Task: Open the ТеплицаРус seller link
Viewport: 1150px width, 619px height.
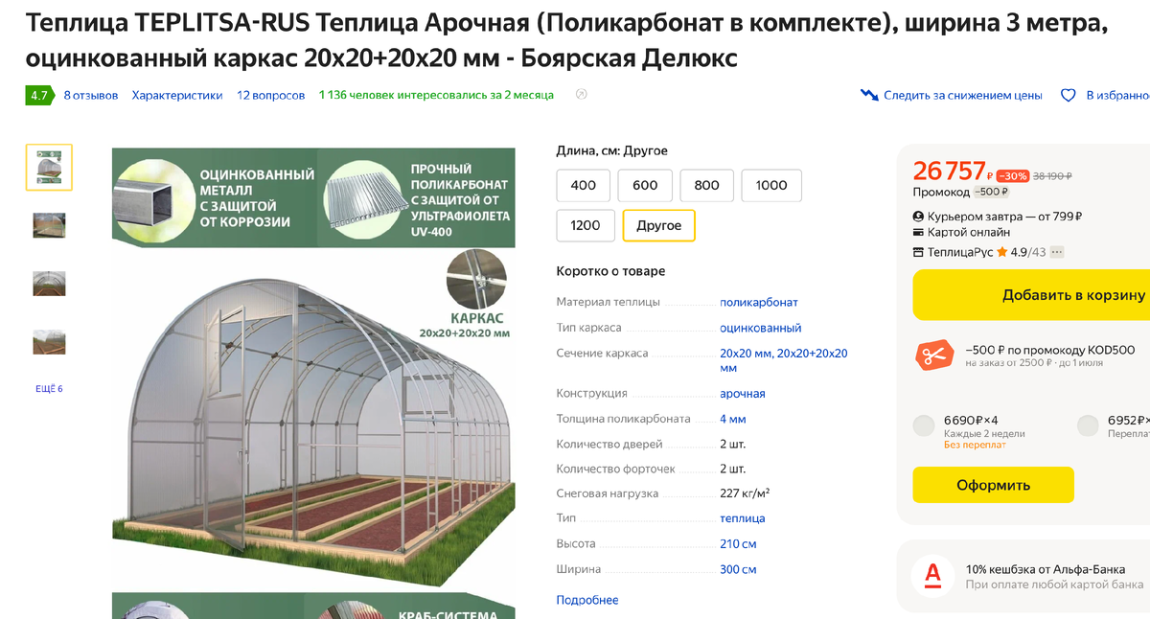Action: [x=960, y=253]
